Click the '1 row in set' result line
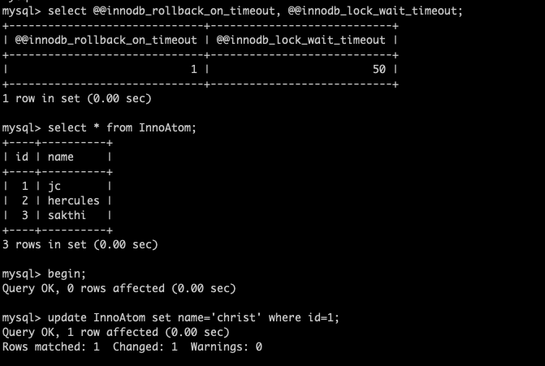 tap(77, 98)
